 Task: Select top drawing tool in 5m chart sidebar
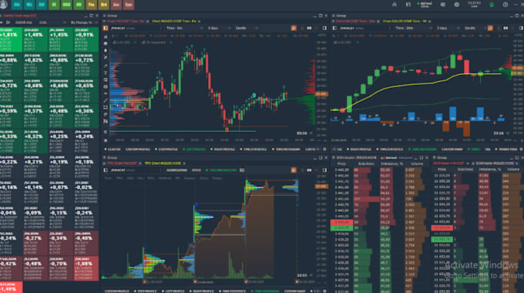[106, 36]
